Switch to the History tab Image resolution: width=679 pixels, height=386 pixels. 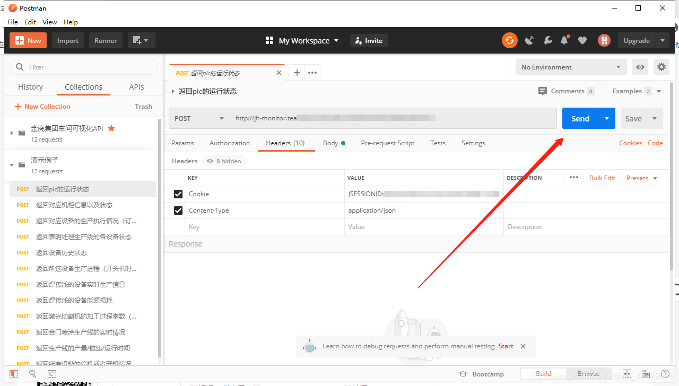[30, 87]
